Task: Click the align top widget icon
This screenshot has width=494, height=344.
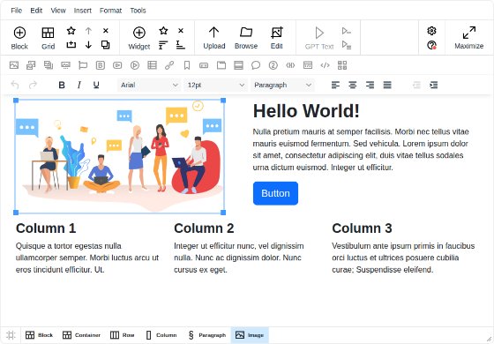Action: [163, 45]
